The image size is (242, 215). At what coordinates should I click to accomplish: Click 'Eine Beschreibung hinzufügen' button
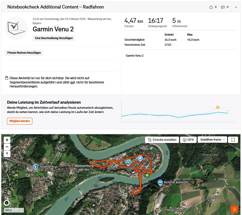pyautogui.click(x=54, y=38)
